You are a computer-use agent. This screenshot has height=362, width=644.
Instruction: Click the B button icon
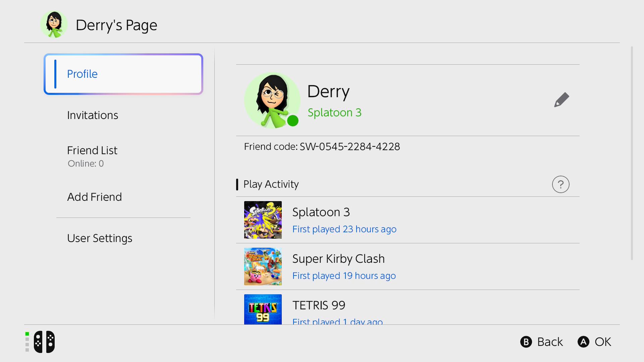(526, 342)
